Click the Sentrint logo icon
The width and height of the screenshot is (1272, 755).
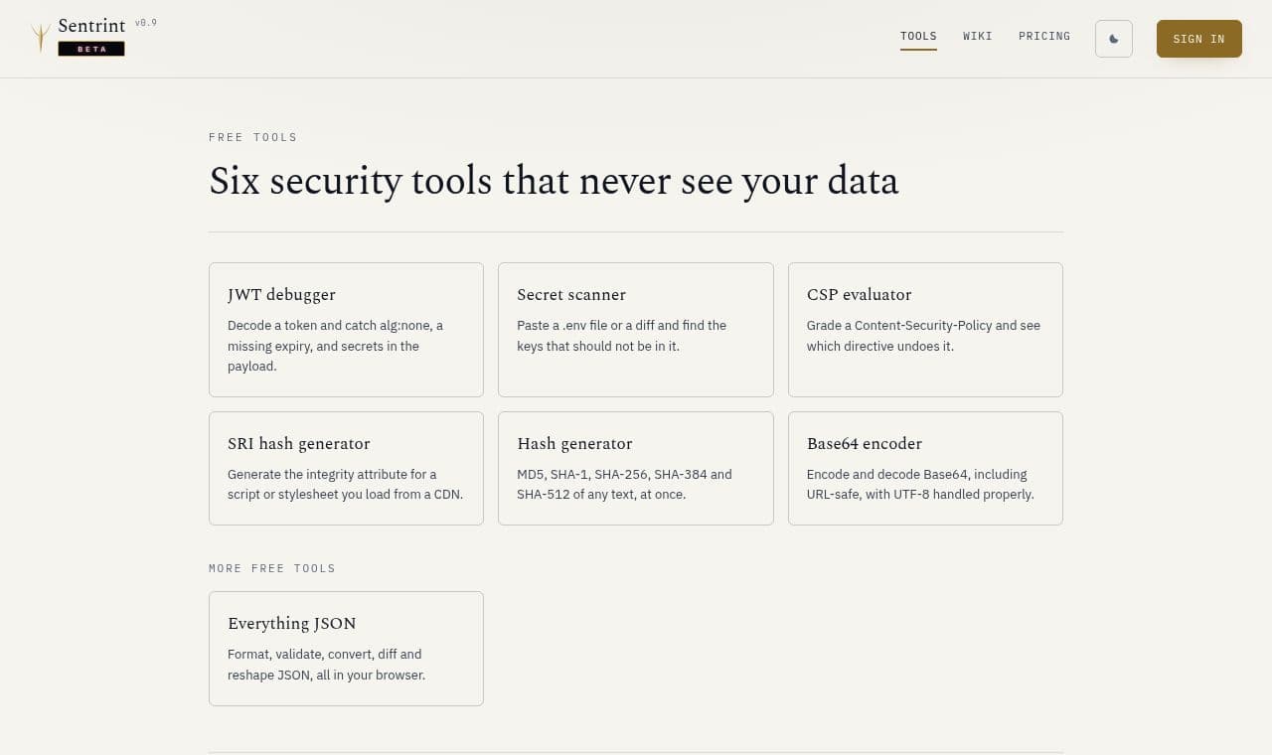point(40,38)
